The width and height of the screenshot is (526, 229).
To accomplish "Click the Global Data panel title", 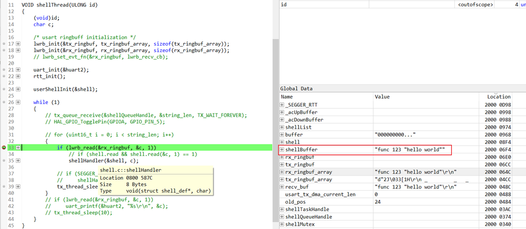I will point(296,89).
